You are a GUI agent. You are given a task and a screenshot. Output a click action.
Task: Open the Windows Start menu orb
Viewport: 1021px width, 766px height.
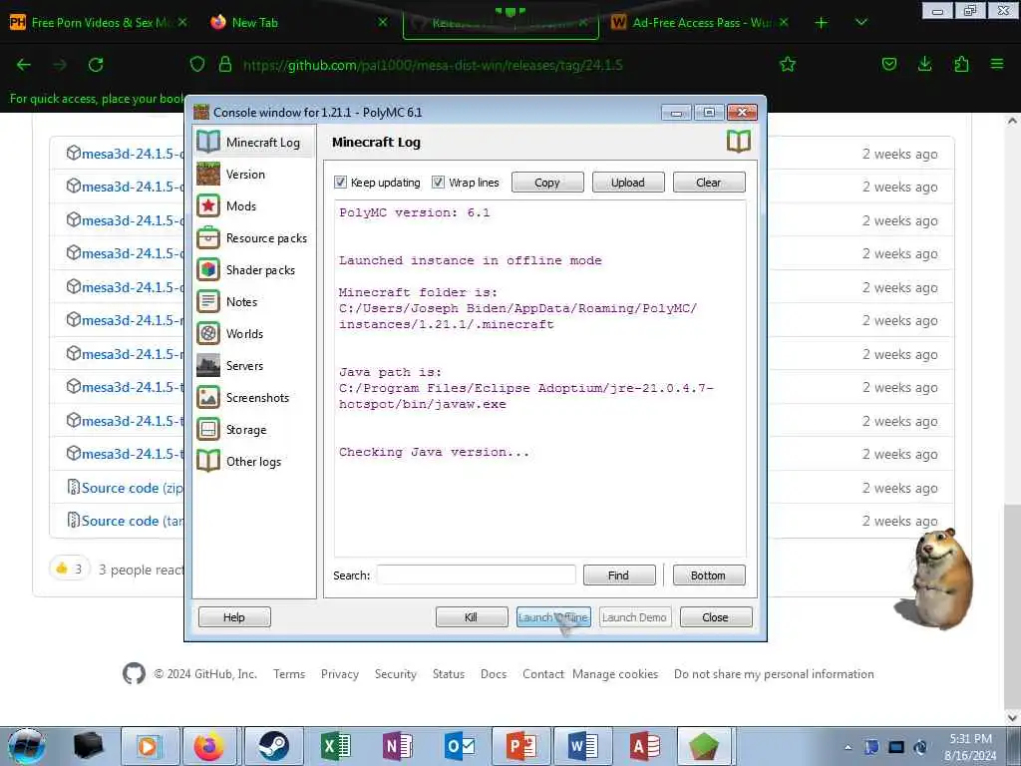[x=27, y=746]
